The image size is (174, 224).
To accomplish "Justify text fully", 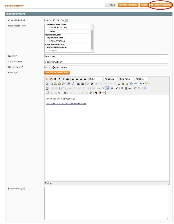I will 85,79.
